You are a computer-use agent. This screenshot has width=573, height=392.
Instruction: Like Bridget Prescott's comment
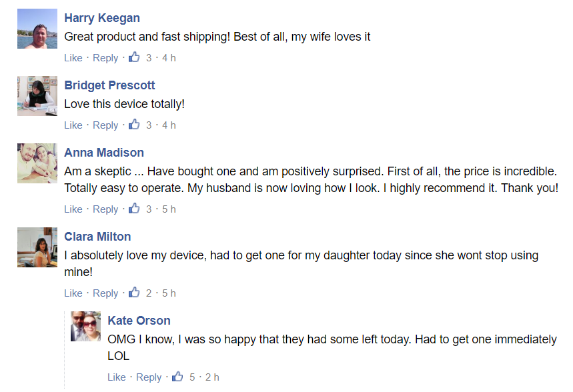point(73,125)
